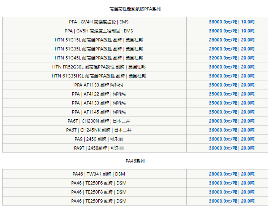The width and height of the screenshot is (271, 208).
Task: Open price link for PA46 TE250F9
Action: pos(232,201)
